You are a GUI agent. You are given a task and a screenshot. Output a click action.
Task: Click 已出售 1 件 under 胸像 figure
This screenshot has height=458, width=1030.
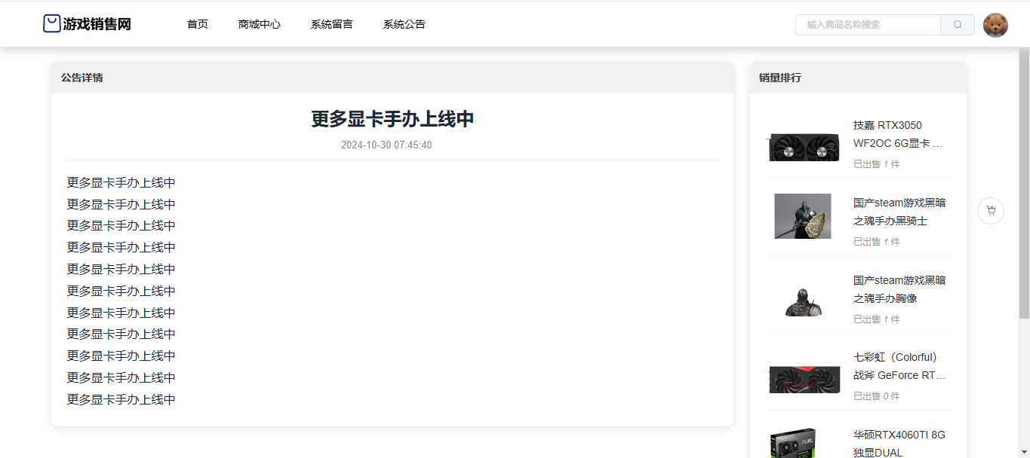pos(877,319)
